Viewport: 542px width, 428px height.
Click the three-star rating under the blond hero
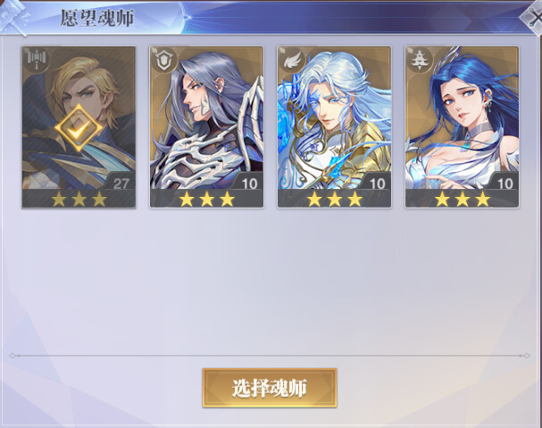[x=79, y=199]
